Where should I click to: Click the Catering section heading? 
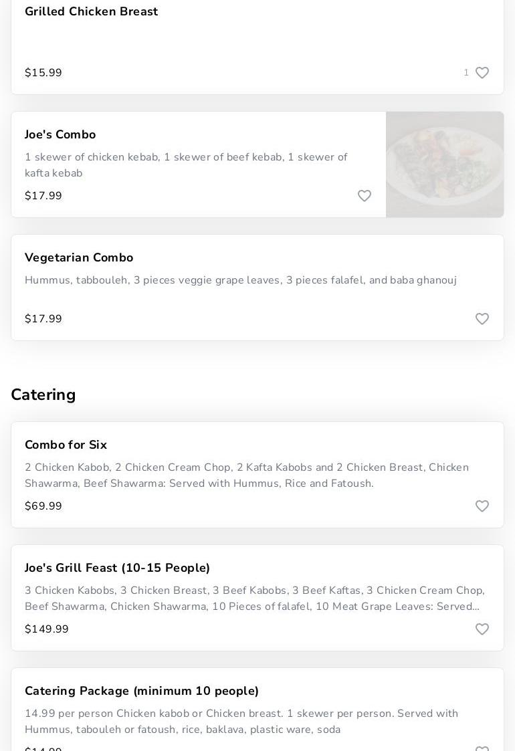click(x=43, y=395)
